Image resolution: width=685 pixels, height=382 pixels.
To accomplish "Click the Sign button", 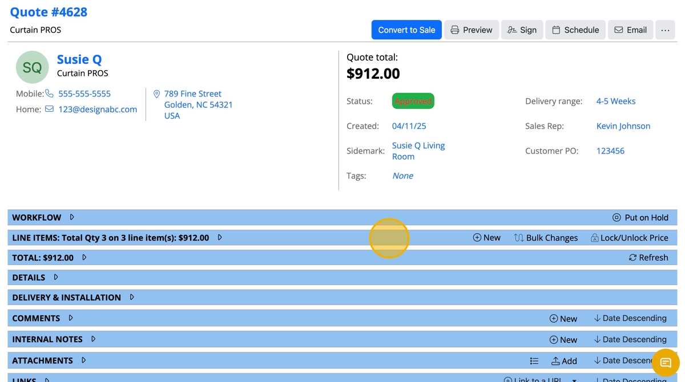I will pos(522,30).
